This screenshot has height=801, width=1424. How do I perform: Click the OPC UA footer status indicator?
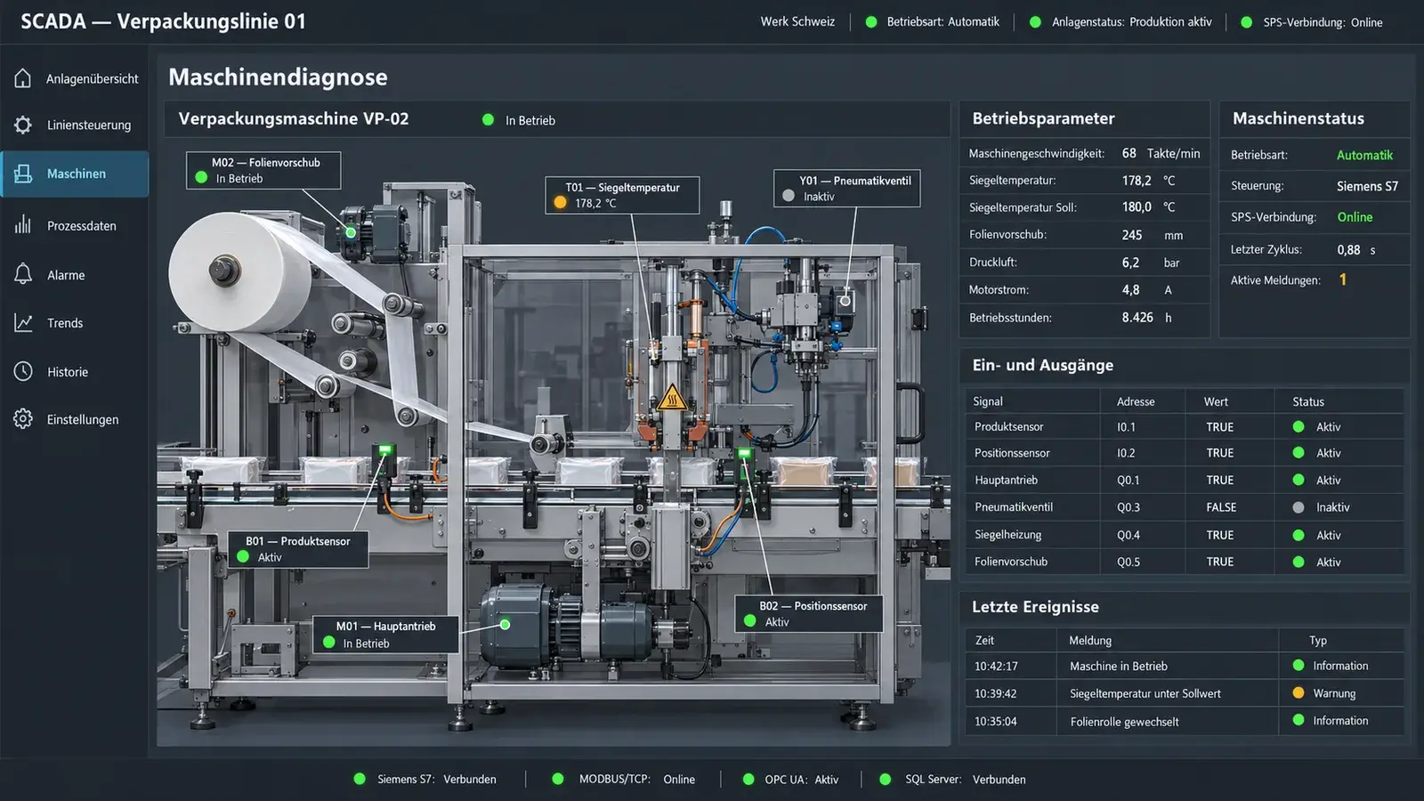tap(748, 779)
